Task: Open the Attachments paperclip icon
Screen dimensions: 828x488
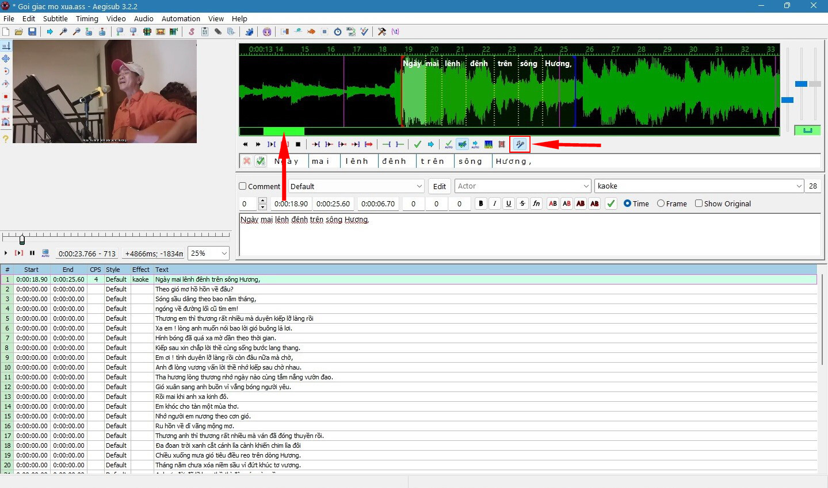Action: (x=218, y=32)
